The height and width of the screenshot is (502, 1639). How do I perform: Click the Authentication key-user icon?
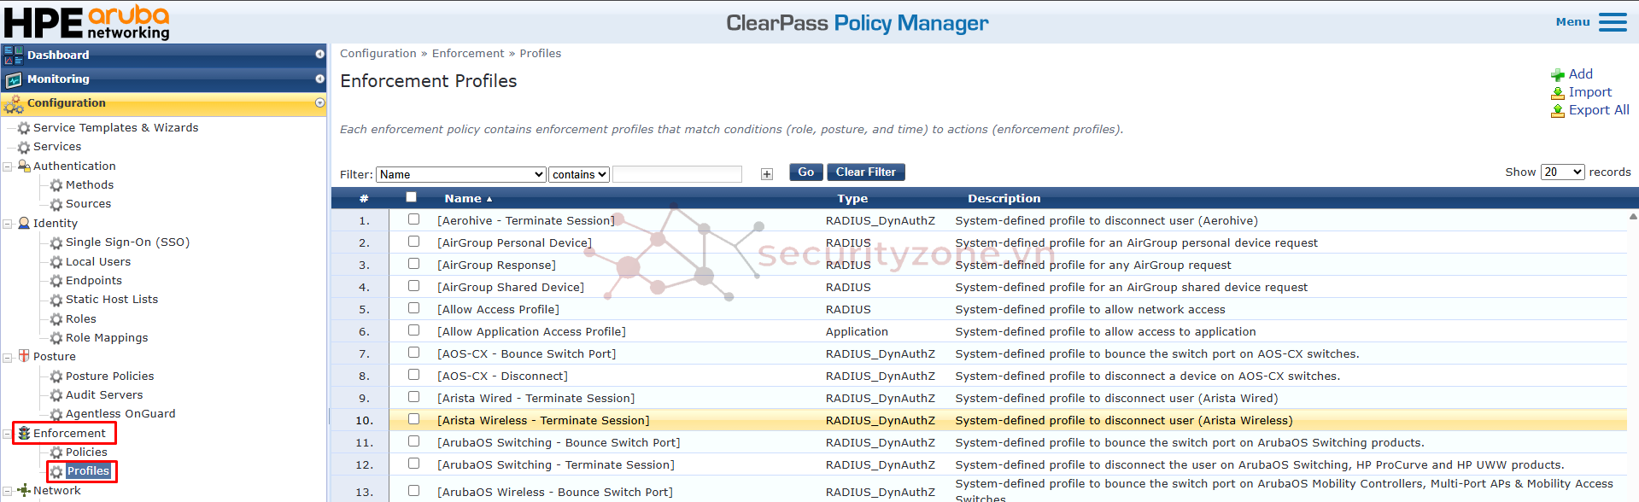click(x=24, y=166)
